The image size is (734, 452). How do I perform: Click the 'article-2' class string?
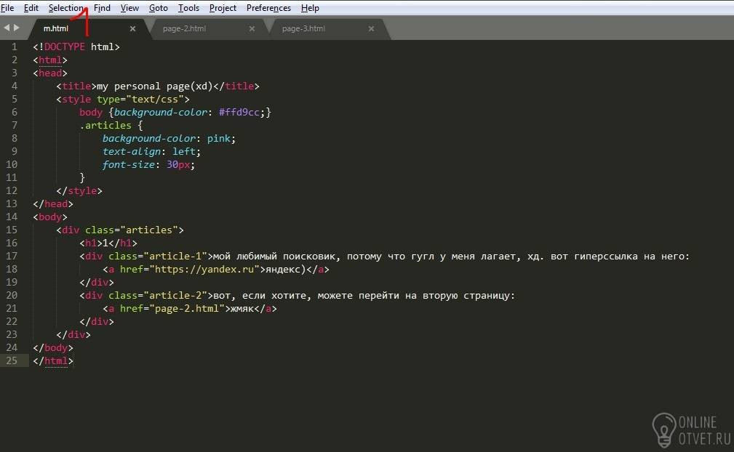coord(175,296)
